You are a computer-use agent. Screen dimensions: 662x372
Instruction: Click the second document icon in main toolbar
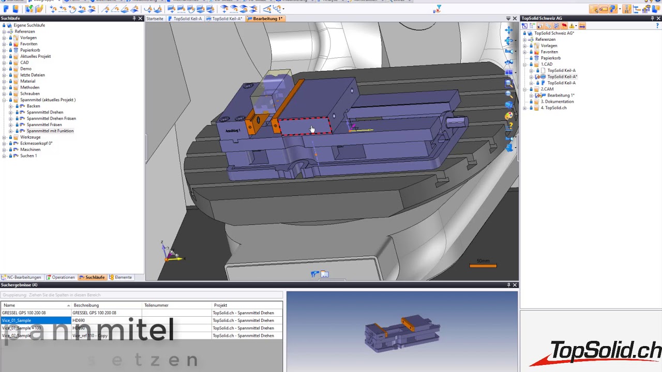click(x=16, y=9)
